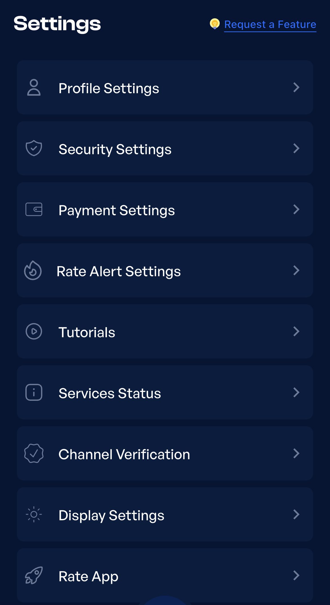Click the sun icon for Display Settings
The height and width of the screenshot is (605, 330).
pos(34,514)
